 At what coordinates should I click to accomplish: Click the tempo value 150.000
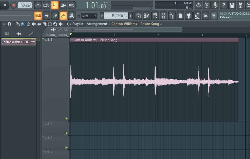coord(24,5)
